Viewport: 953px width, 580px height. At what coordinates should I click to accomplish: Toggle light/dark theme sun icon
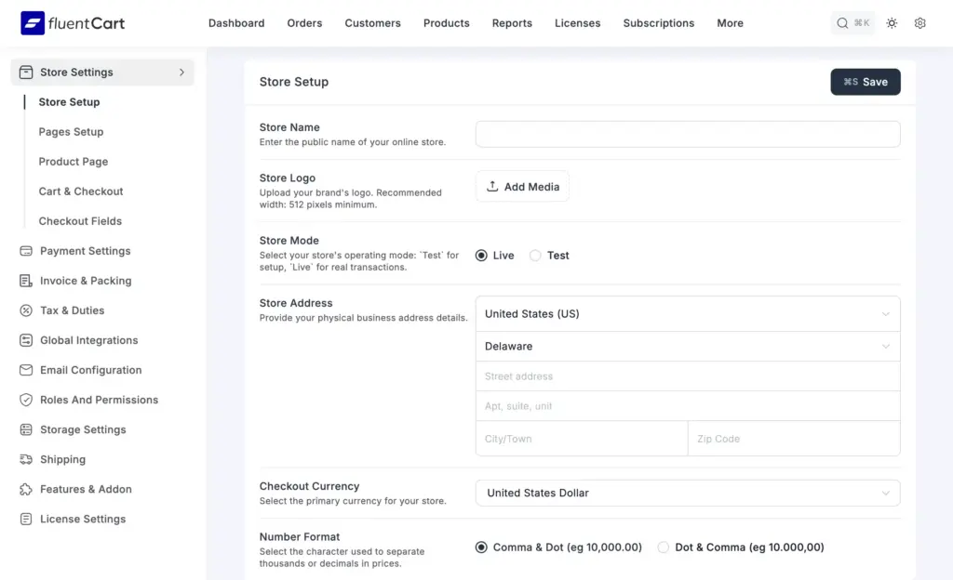[892, 23]
